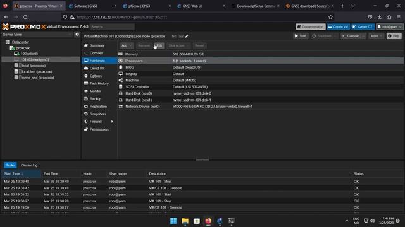Image resolution: width=405 pixels, height=227 pixels.
Task: Open the Console section in the VM menu
Action: click(99, 53)
